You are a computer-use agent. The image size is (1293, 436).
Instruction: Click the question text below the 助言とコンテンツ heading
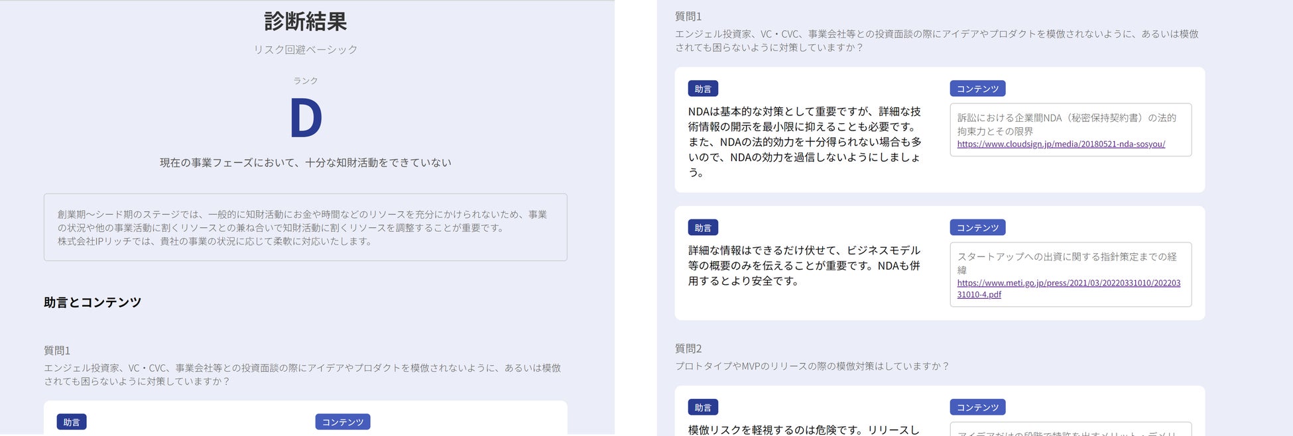point(302,374)
